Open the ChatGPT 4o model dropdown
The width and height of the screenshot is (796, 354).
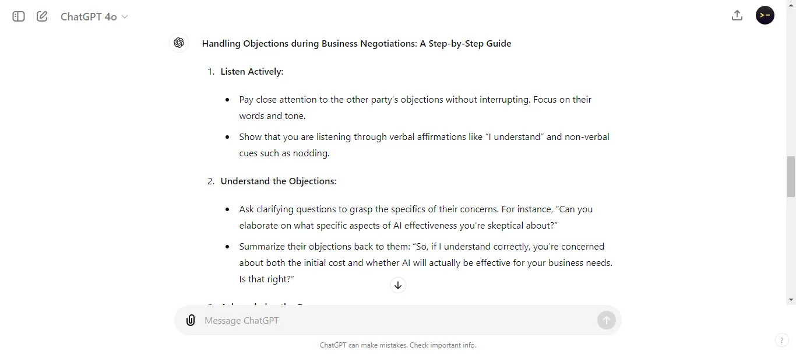click(x=94, y=16)
